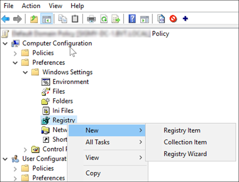Click the Folders tree item icon
This screenshot has height=182, width=239.
[46, 101]
